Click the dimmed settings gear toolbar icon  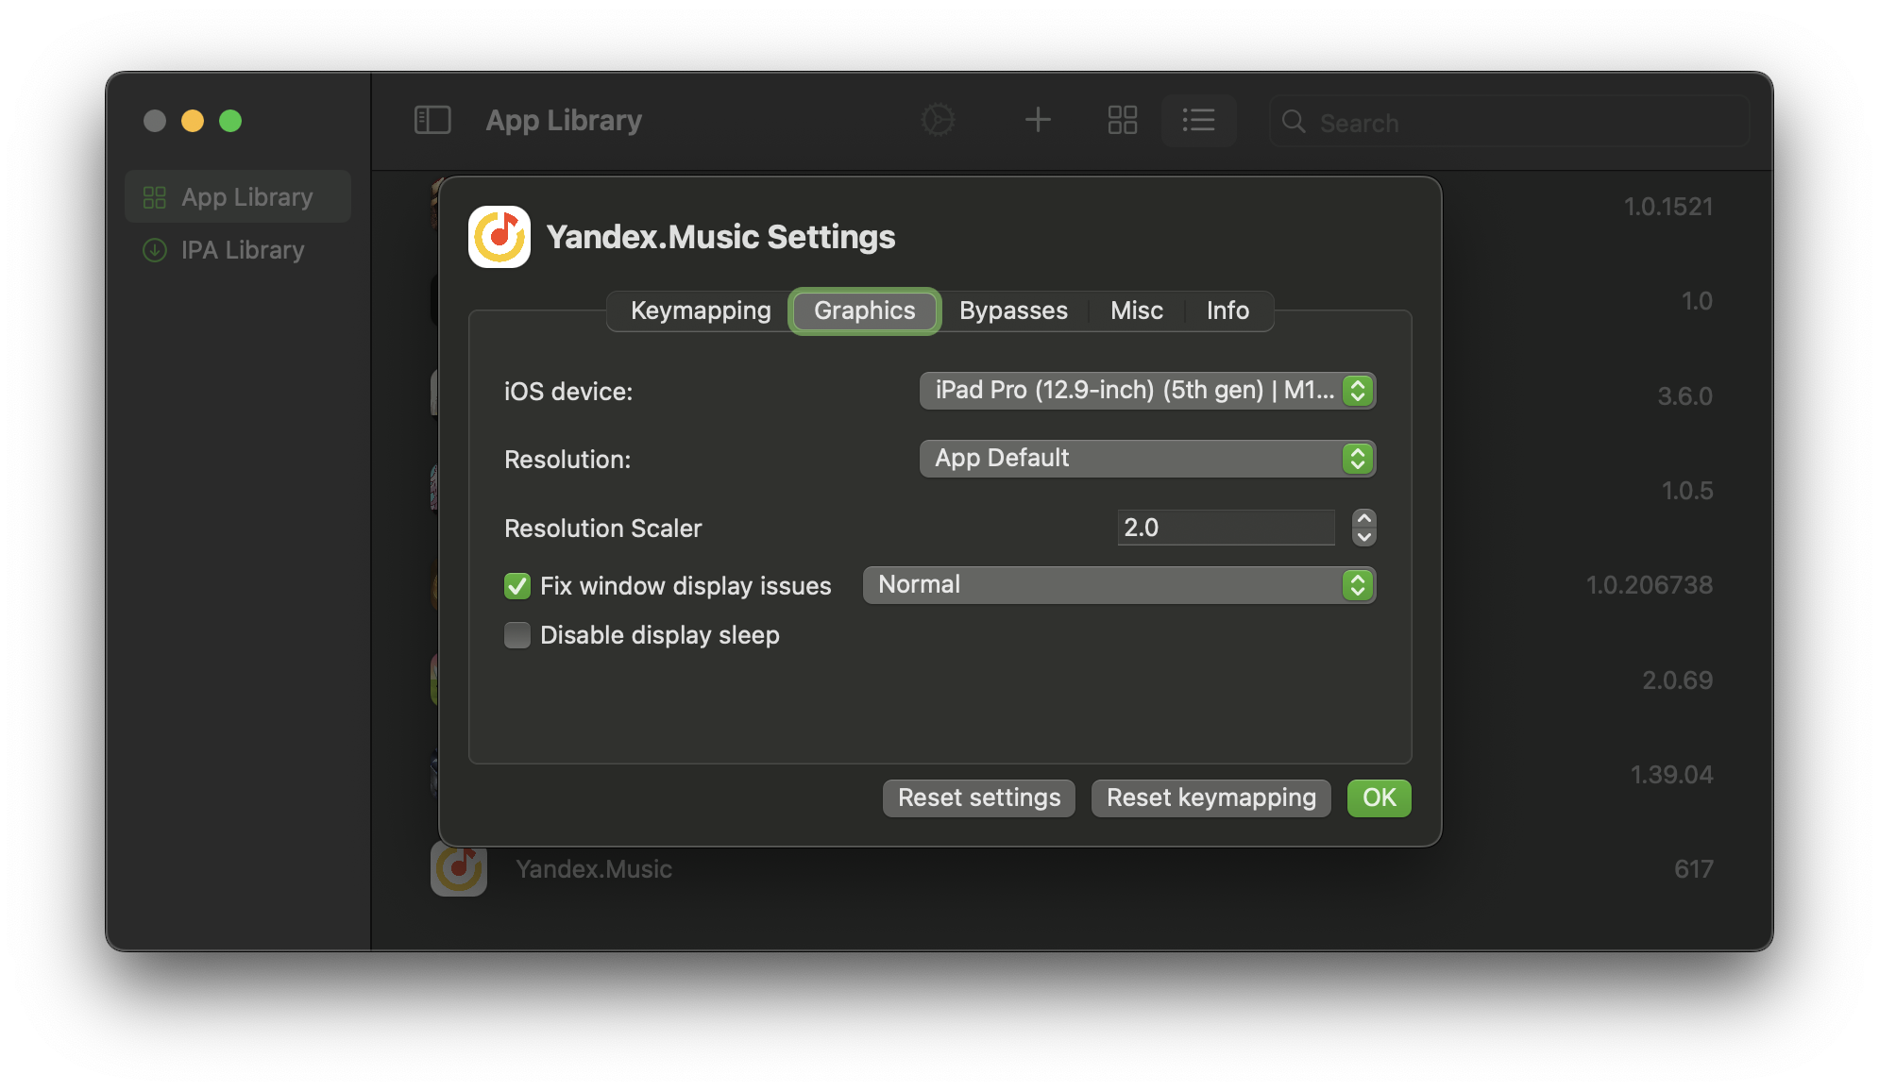(x=938, y=120)
